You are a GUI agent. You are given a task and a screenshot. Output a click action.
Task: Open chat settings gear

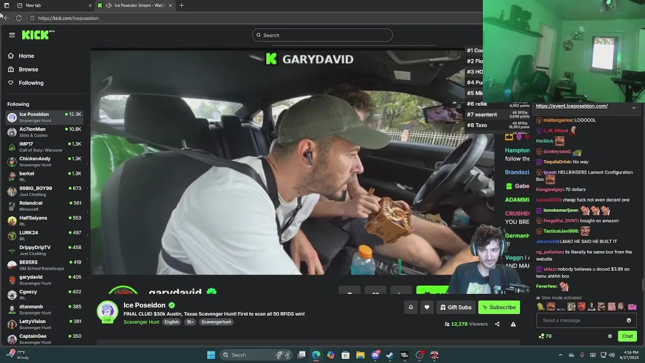[610, 336]
